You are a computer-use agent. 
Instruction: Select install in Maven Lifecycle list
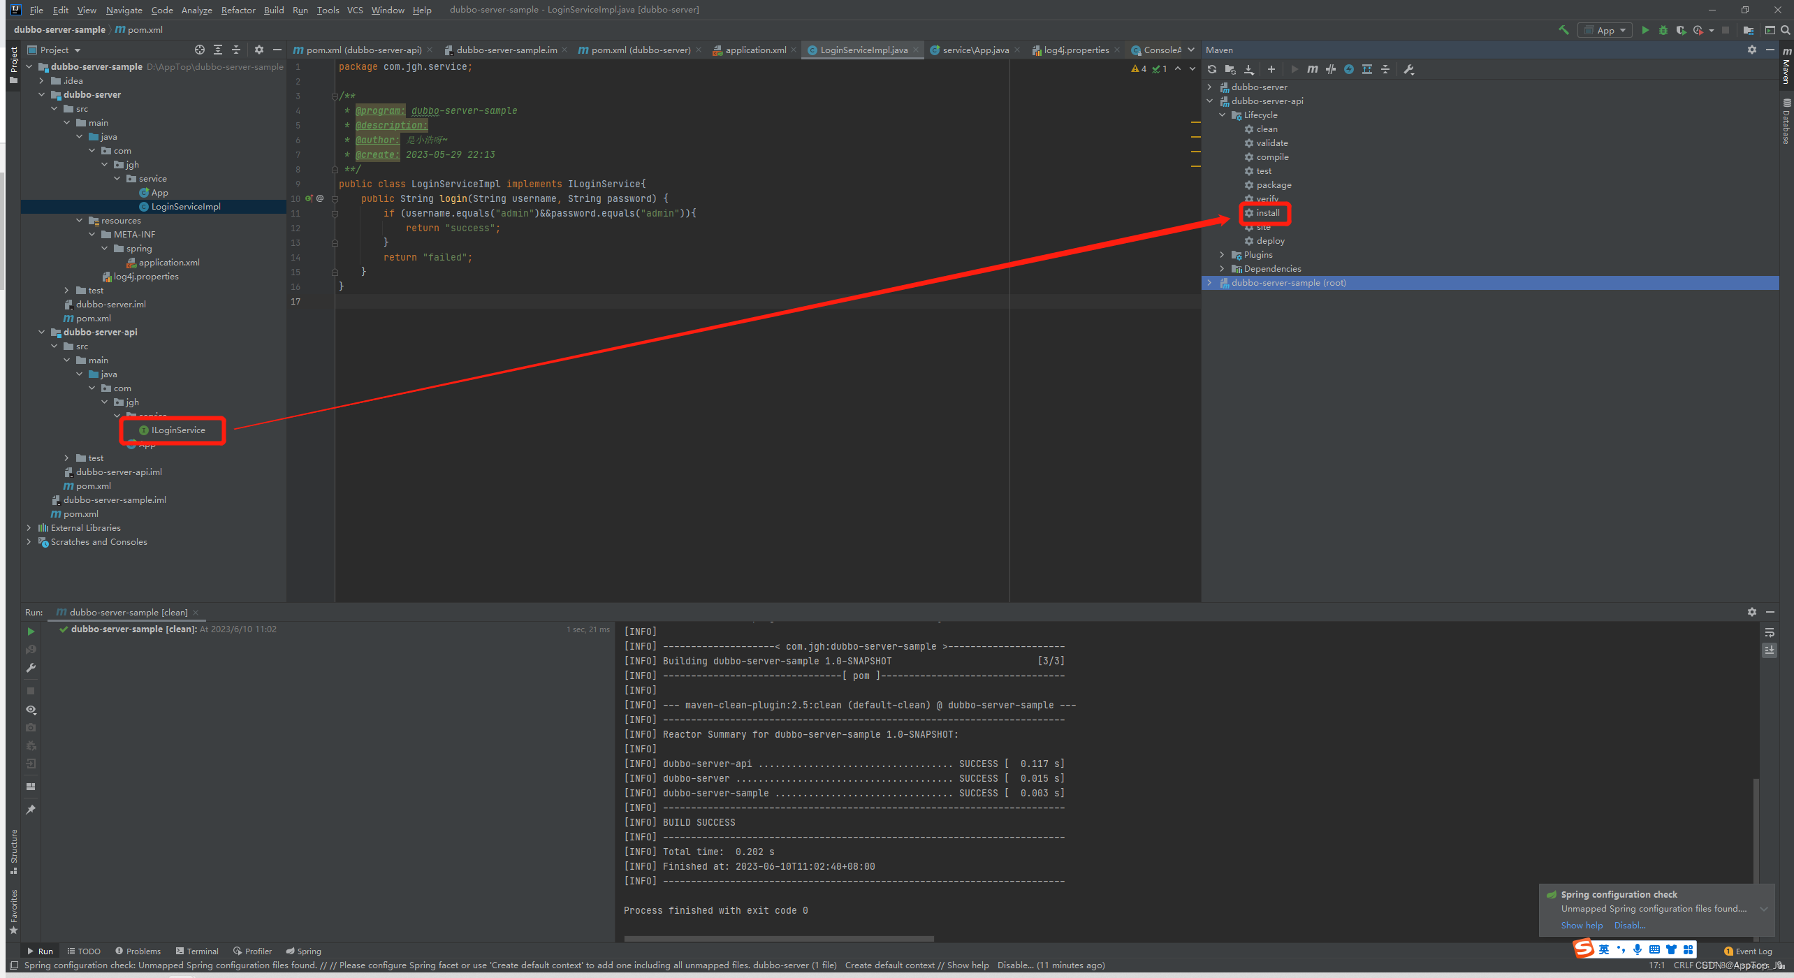pyautogui.click(x=1267, y=213)
